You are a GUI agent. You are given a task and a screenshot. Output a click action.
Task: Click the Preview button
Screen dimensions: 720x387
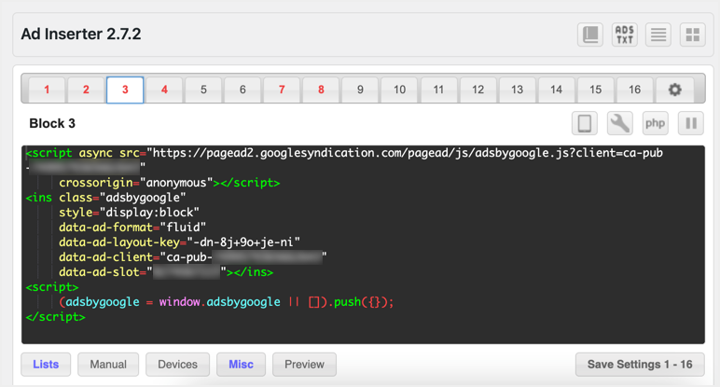304,365
